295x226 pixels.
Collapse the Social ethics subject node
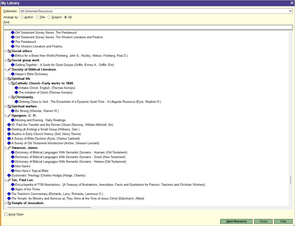pos(5,51)
